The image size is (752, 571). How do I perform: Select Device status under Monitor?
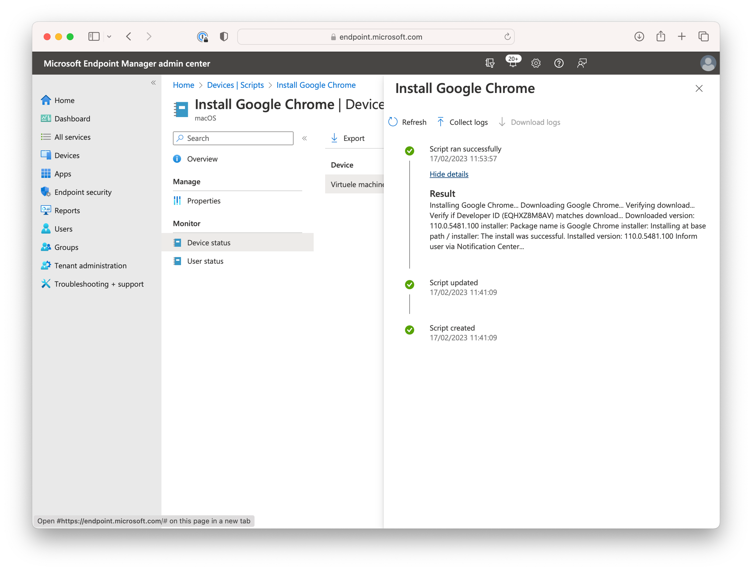[237, 242]
